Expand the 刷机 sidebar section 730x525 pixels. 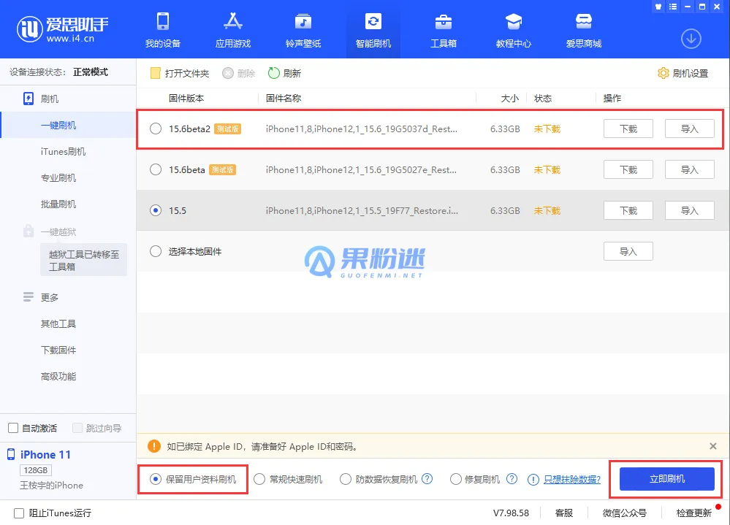pyautogui.click(x=29, y=99)
